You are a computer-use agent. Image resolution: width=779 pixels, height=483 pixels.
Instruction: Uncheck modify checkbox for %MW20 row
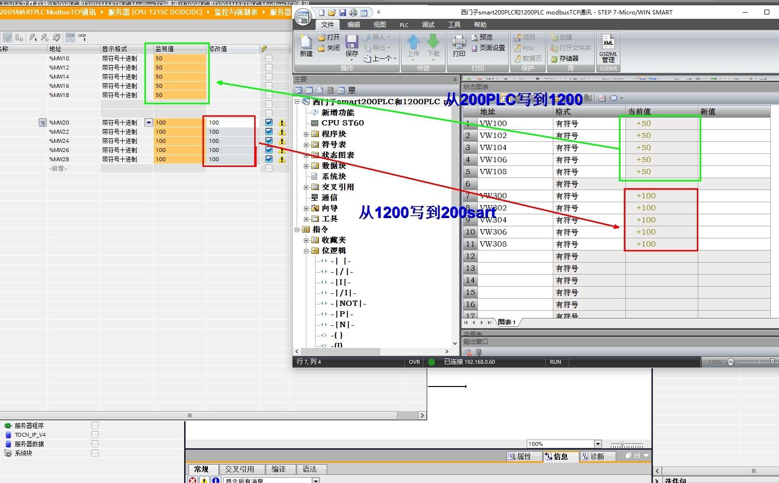tap(269, 123)
